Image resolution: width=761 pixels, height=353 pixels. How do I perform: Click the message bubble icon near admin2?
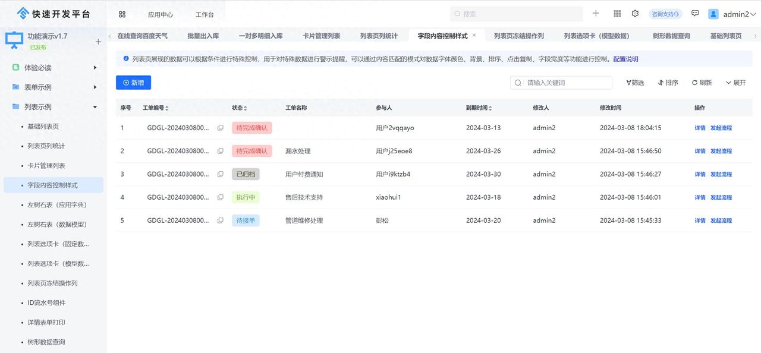click(x=695, y=13)
